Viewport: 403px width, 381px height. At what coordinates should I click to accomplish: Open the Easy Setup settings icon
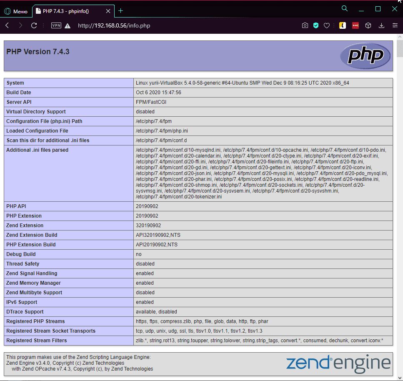tap(395, 25)
